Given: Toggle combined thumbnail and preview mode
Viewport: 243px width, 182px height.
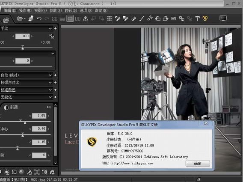Looking at the screenshot, I should (x=62, y=18).
